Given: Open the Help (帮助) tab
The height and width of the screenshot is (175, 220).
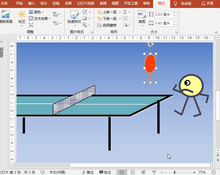Looking at the screenshot, I should 147,3.
